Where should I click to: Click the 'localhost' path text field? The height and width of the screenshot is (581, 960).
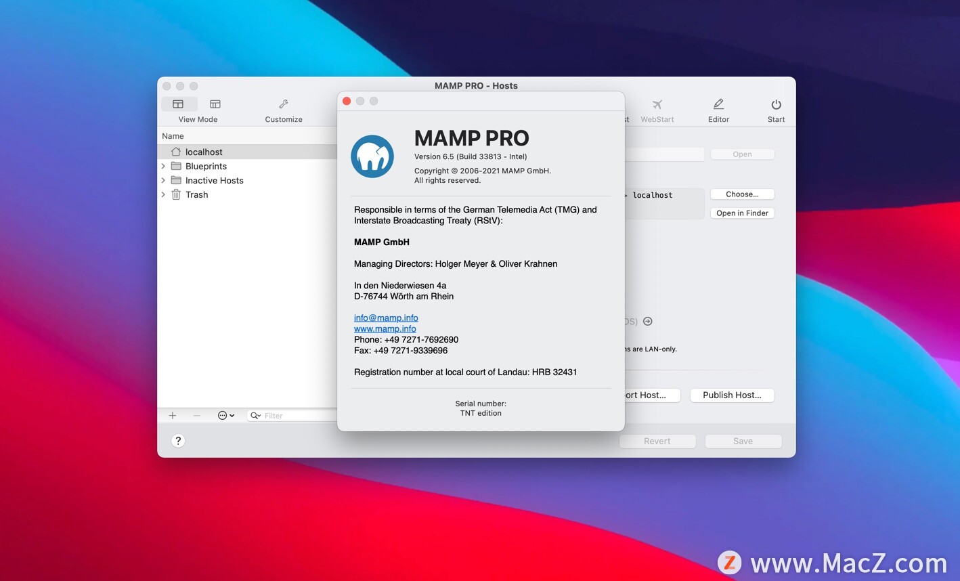[663, 203]
